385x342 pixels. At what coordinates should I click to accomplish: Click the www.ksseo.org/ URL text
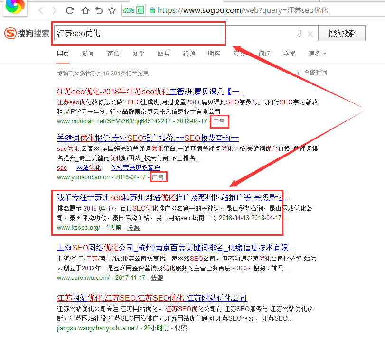tap(79, 227)
